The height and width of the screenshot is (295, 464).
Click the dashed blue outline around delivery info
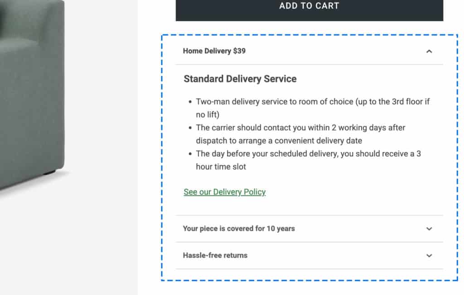(x=162, y=157)
